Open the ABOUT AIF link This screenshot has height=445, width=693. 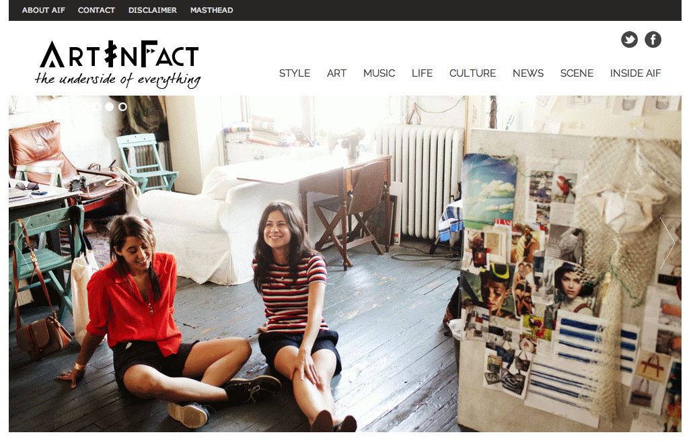(x=43, y=10)
